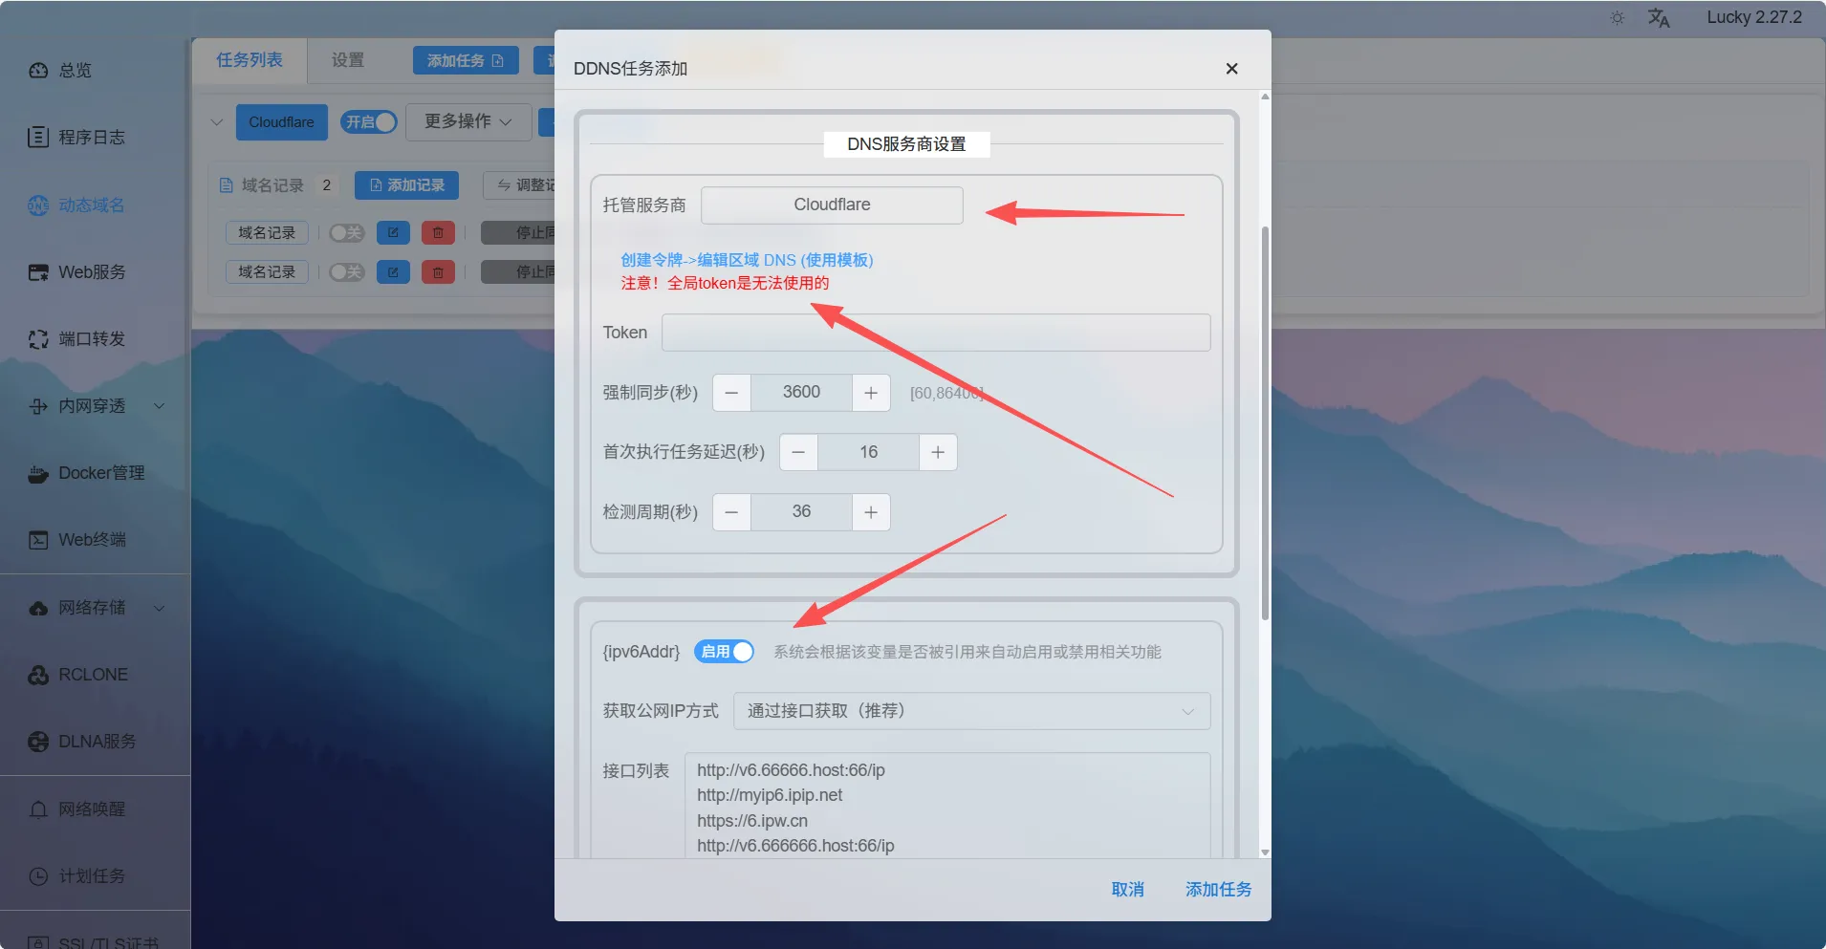Increase 检测周期(秒) value

[x=871, y=512]
